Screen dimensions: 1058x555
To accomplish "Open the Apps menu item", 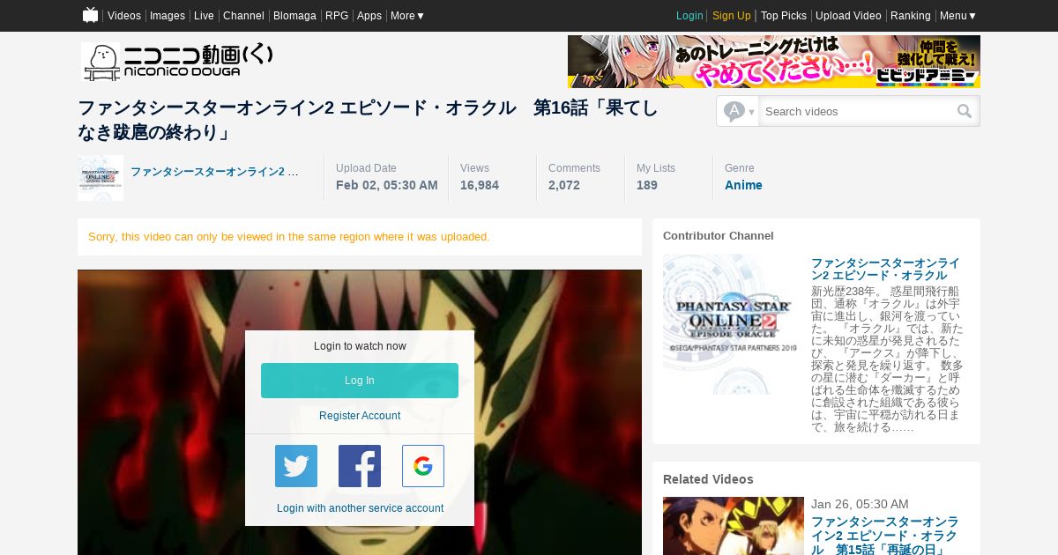I will (369, 16).
